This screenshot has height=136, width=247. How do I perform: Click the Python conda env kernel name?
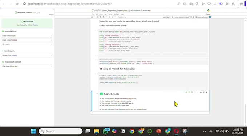click(182, 17)
